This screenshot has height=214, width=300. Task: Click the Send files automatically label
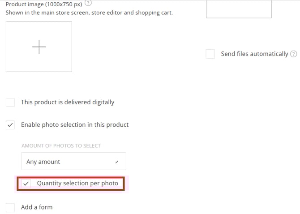coord(254,54)
